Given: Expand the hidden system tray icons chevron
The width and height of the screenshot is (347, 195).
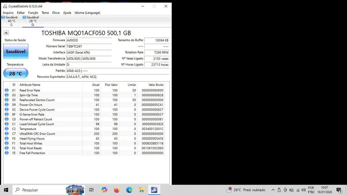Looking at the screenshot, I should 273,190.
